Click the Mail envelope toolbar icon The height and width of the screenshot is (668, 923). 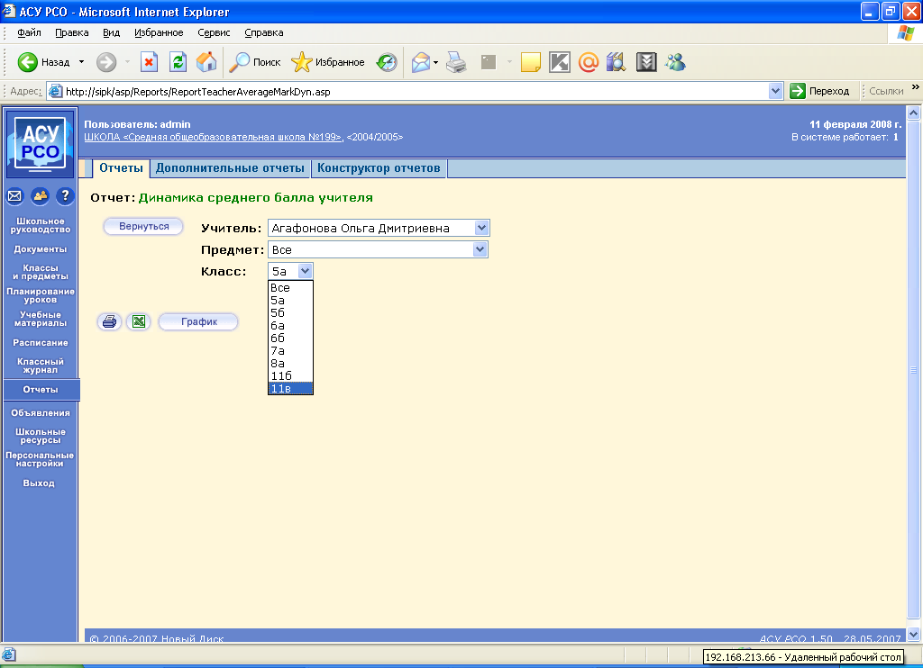pos(420,62)
